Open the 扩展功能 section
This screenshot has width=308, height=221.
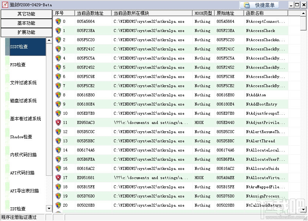click(26, 32)
